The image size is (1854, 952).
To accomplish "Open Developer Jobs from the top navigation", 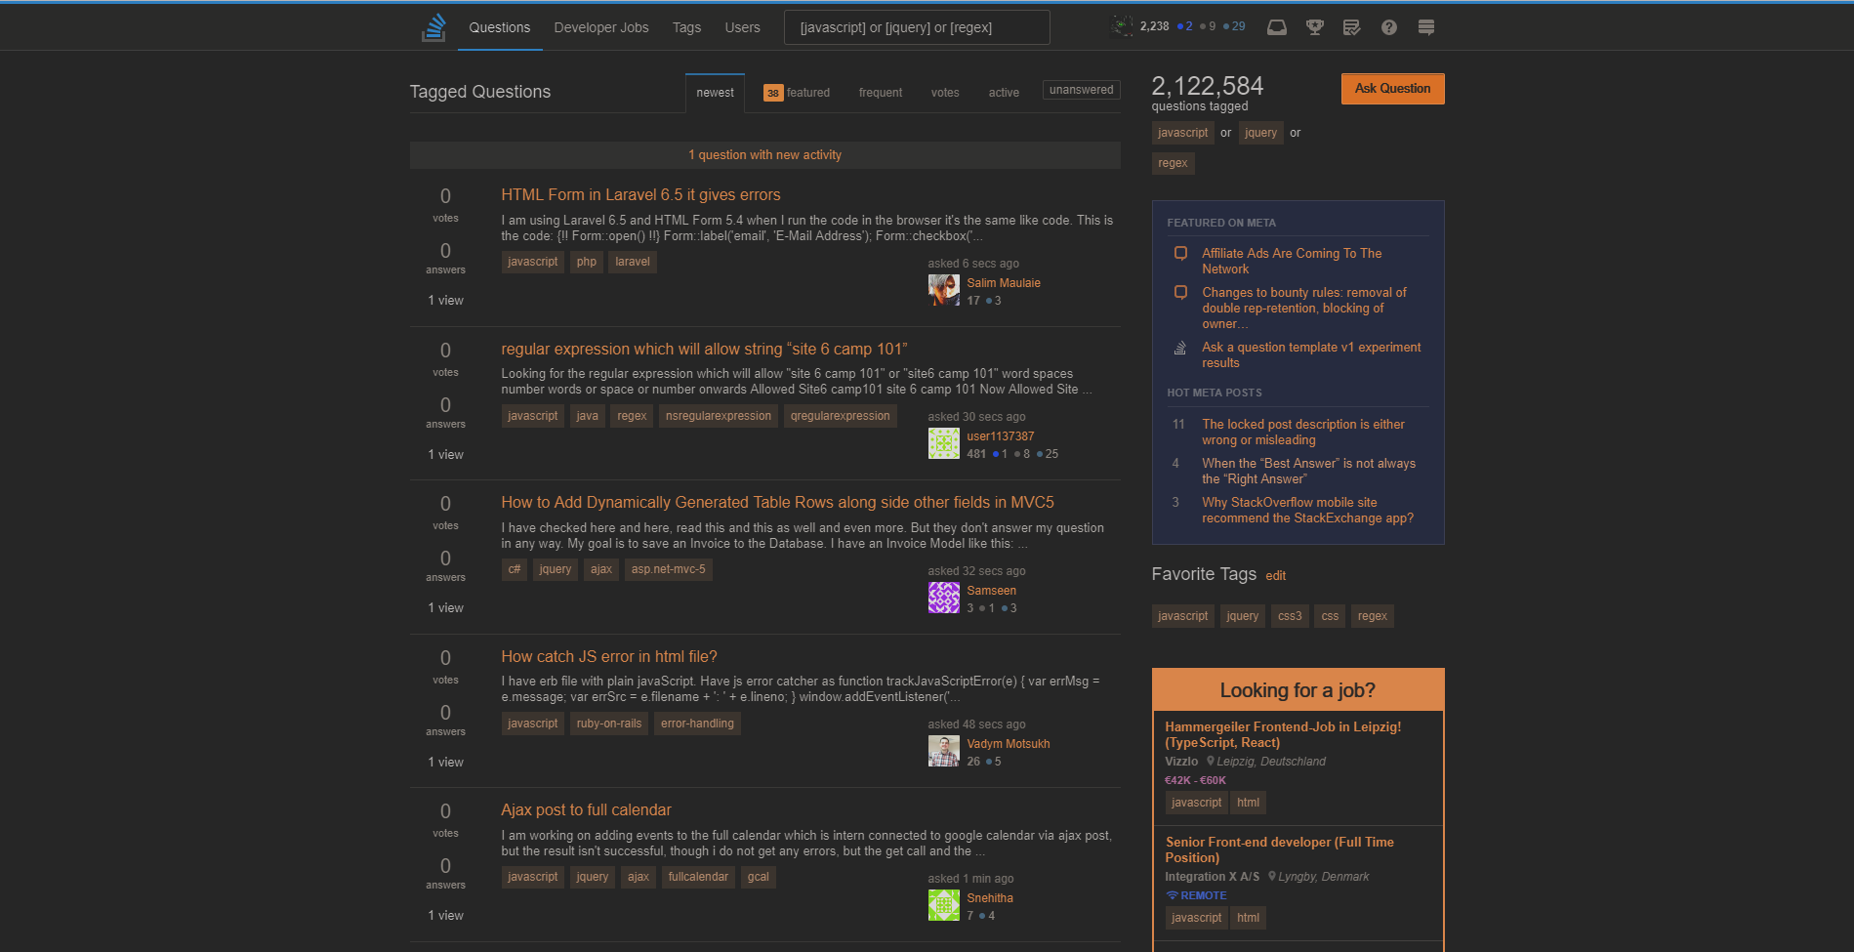I will (601, 27).
